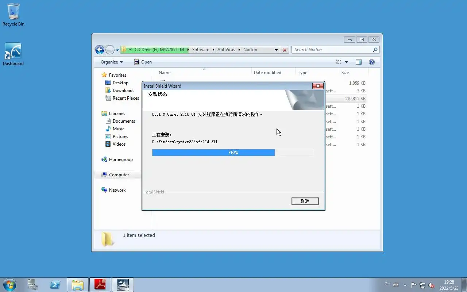The image size is (467, 292).
Task: Click the Norton breadcrumb segment
Action: tap(250, 50)
